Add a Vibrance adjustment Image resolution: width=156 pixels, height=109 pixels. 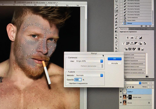click(124, 43)
